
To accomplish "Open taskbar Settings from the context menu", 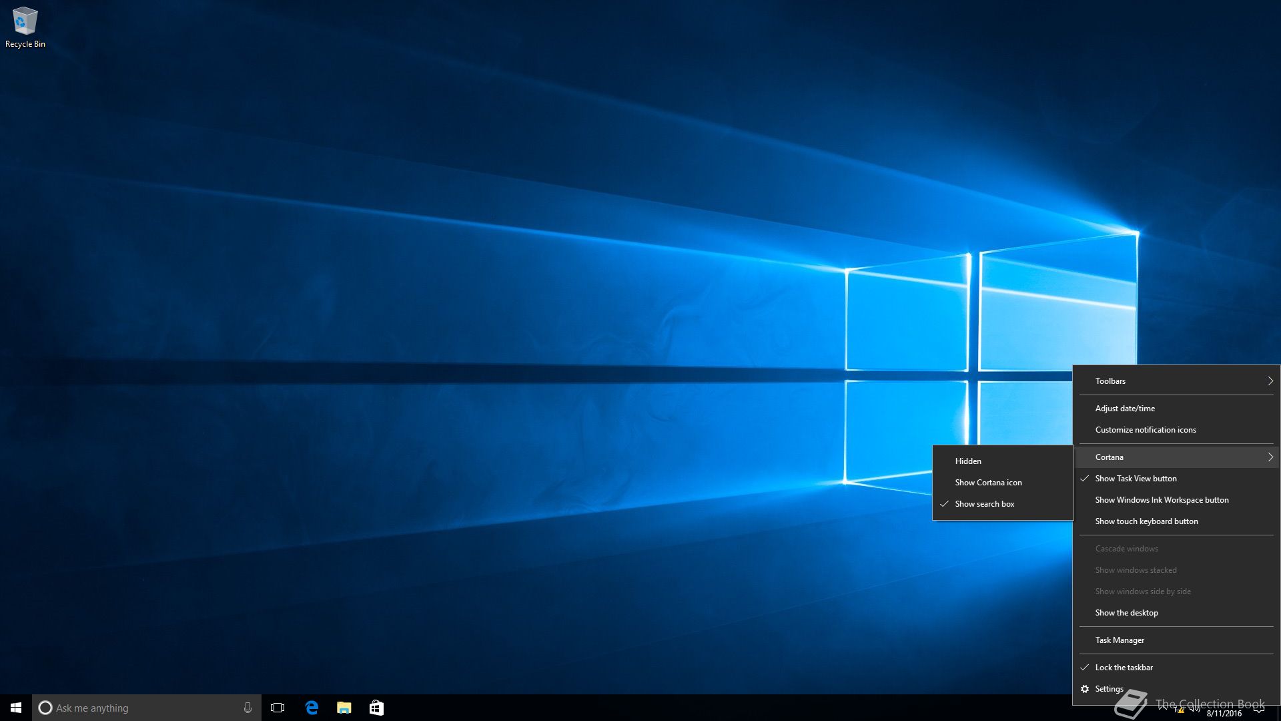I will click(x=1176, y=689).
